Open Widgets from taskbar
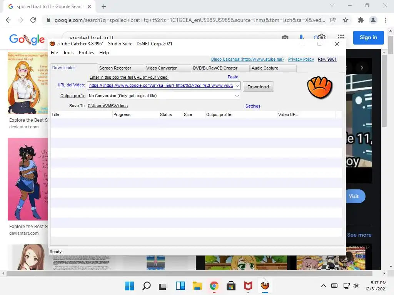Screen dimensions: 394x295 180,286
